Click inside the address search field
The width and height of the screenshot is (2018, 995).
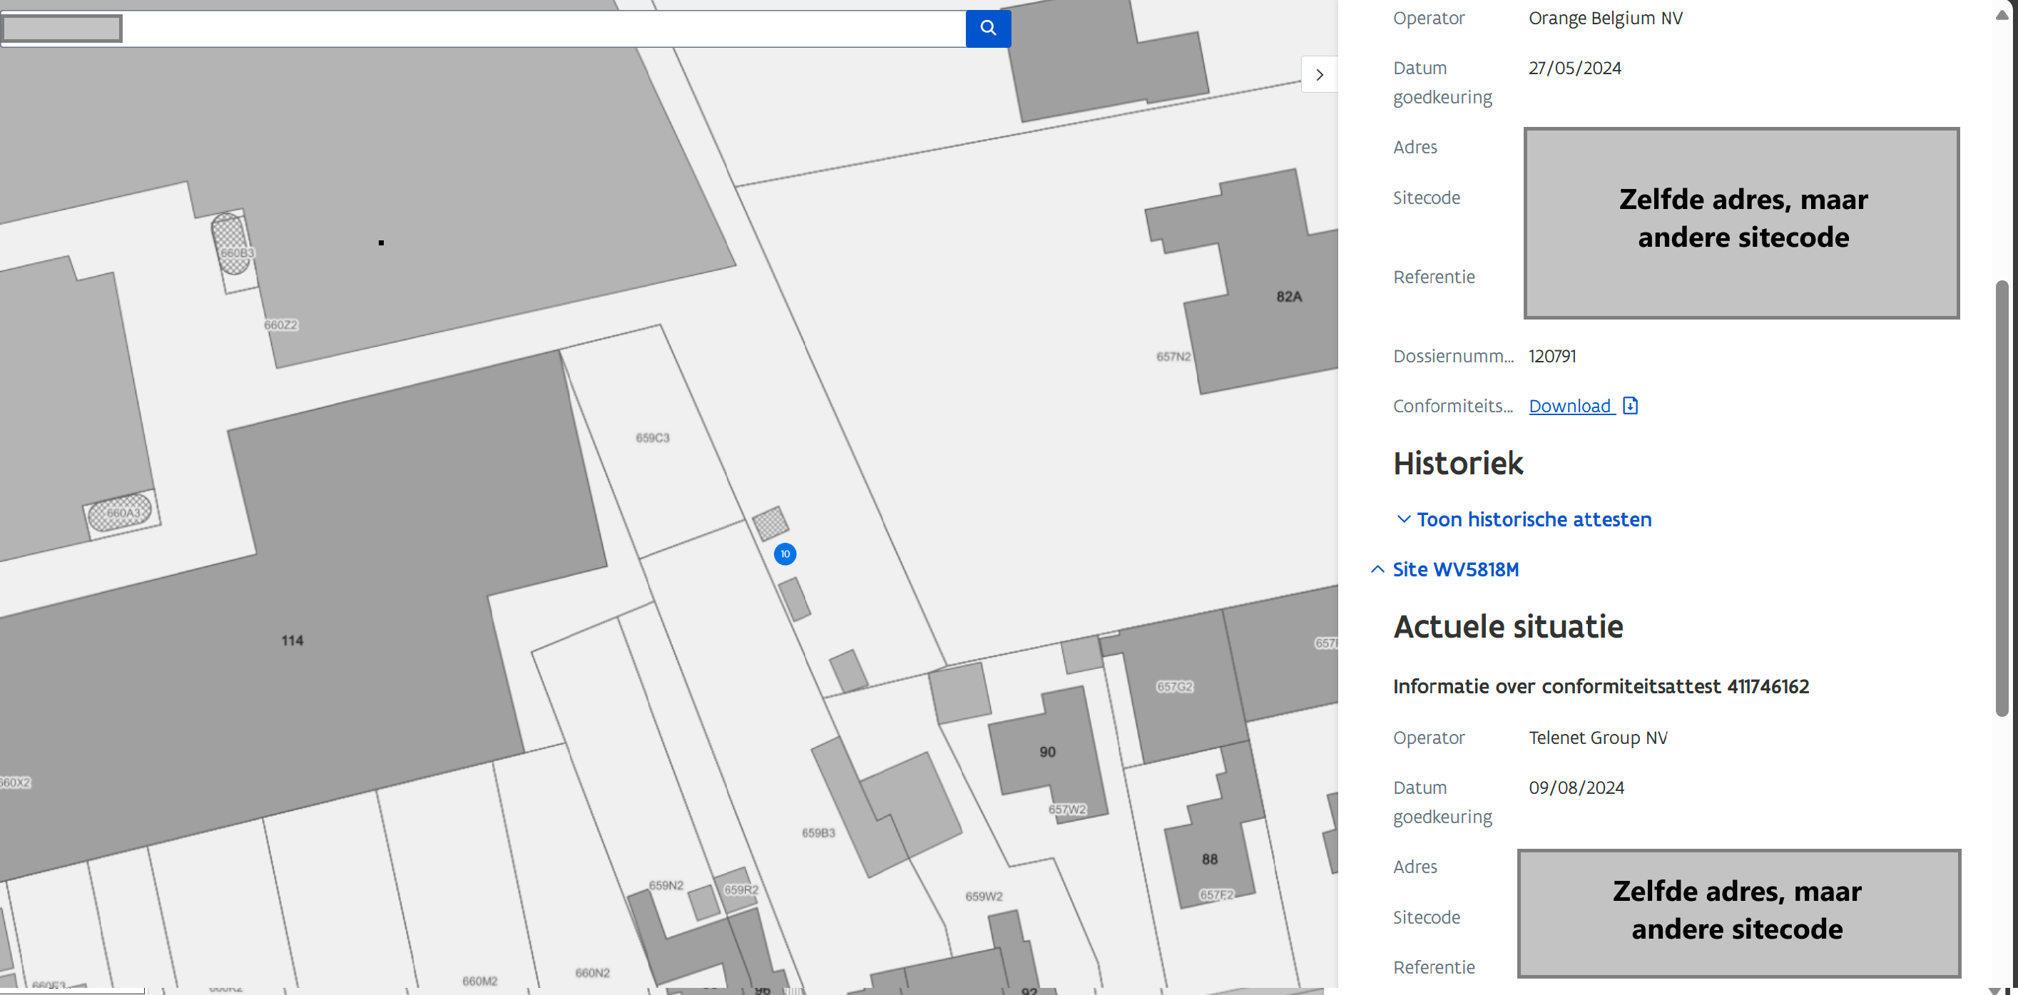(541, 29)
